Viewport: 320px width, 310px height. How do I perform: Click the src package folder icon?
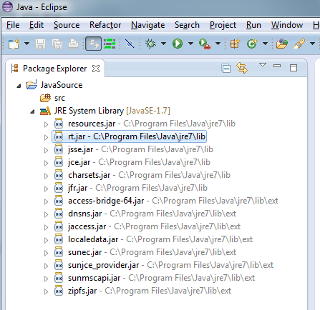pyautogui.click(x=45, y=98)
